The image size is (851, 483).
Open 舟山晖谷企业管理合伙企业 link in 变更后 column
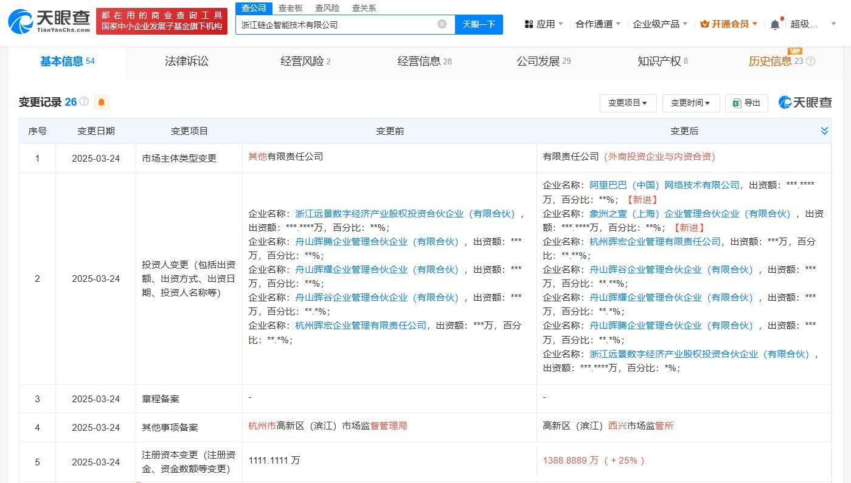672,269
